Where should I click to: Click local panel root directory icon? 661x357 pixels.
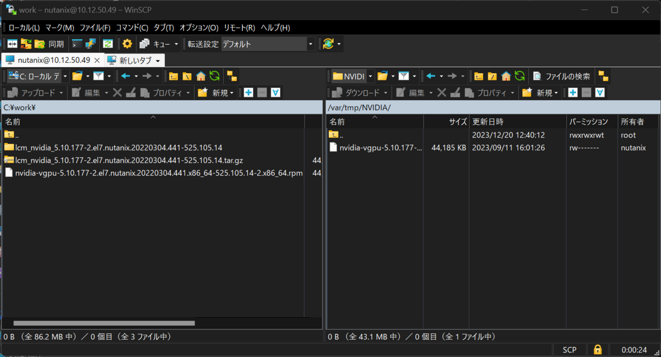[x=187, y=76]
